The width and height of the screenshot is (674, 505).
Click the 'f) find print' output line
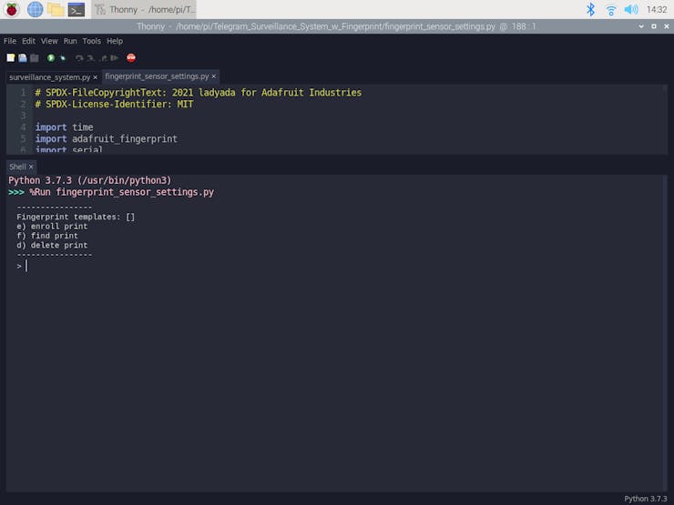coord(47,236)
